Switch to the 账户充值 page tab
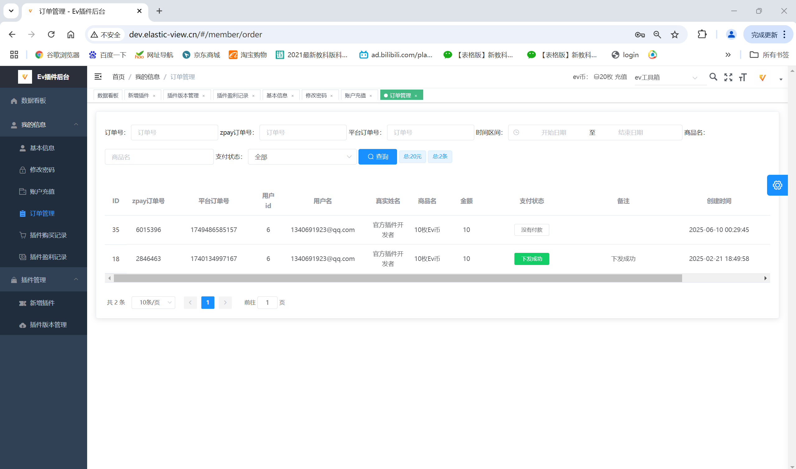 pyautogui.click(x=355, y=95)
